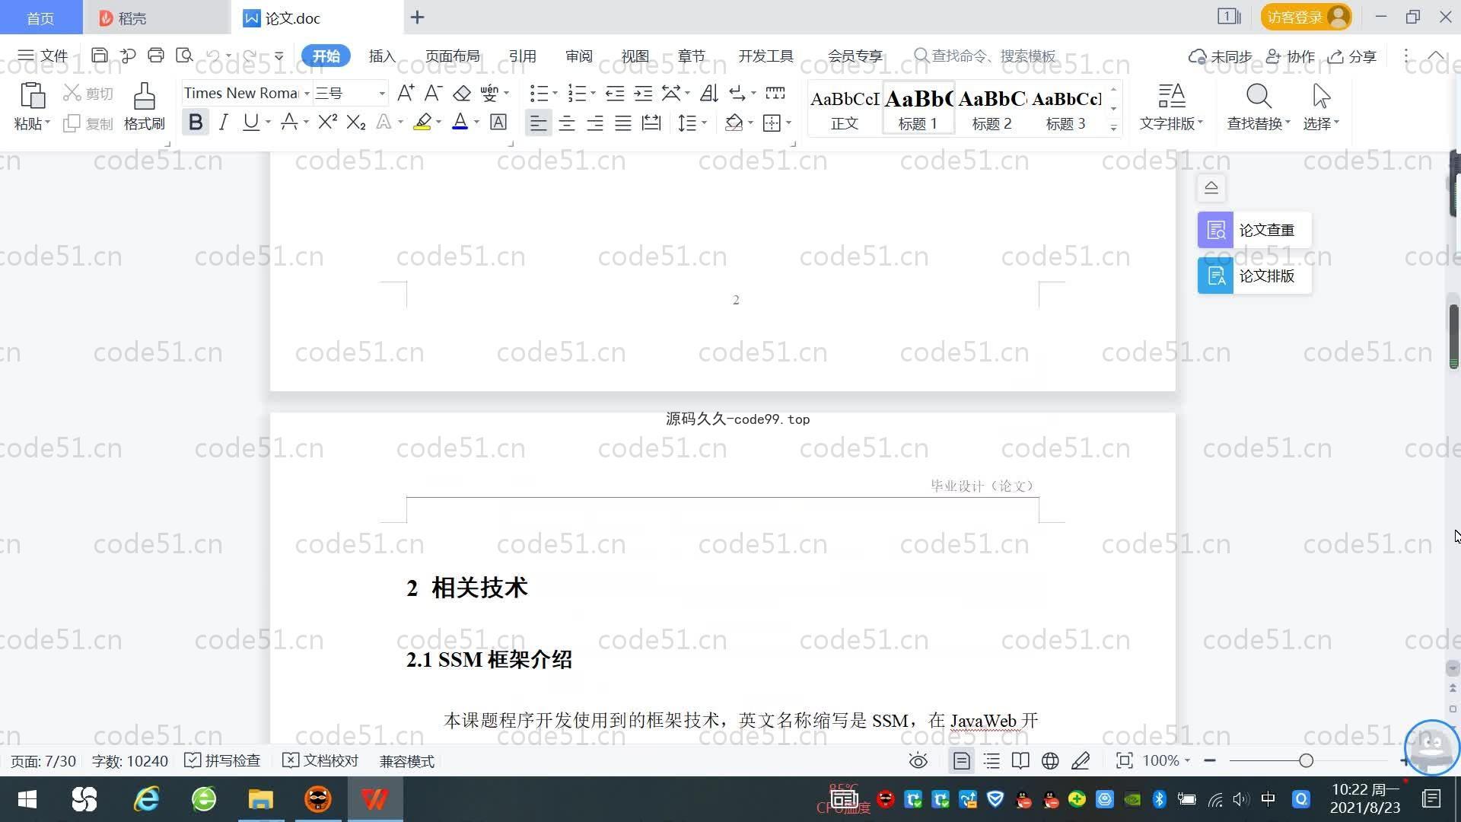Viewport: 1461px width, 822px height.
Task: Click the 访客登录 login button
Action: (1307, 17)
